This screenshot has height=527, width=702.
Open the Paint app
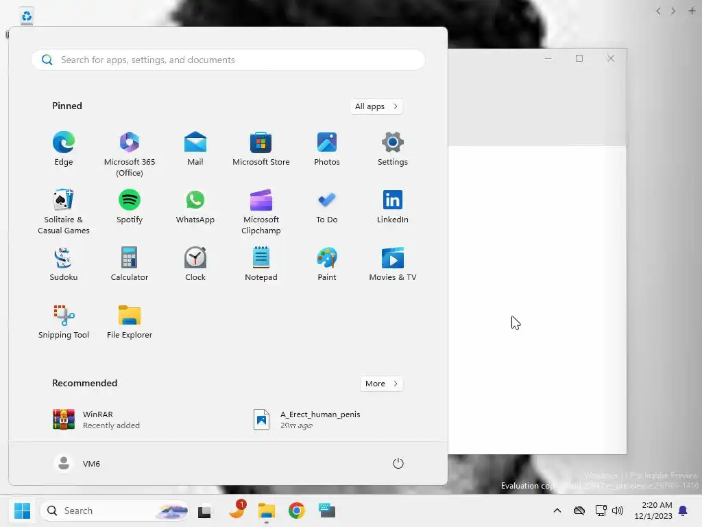click(x=327, y=264)
